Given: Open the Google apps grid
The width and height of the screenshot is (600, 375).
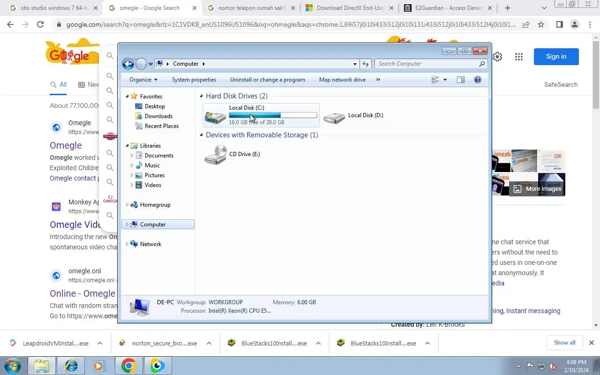Looking at the screenshot, I should click(518, 57).
